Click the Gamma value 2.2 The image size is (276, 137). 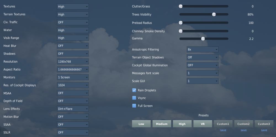coord(251,39)
